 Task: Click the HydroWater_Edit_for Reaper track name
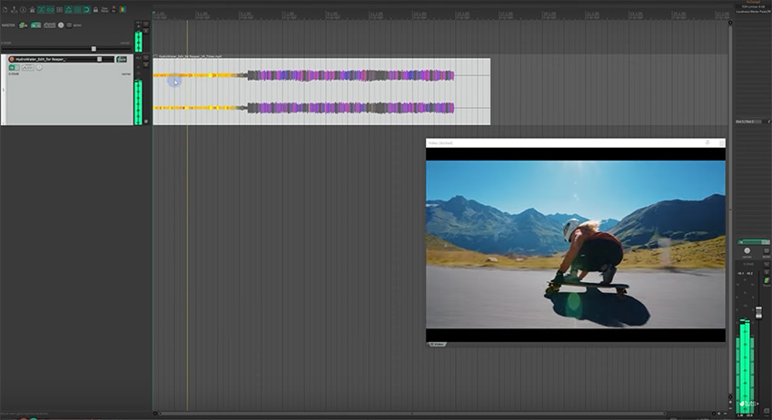tap(40, 59)
